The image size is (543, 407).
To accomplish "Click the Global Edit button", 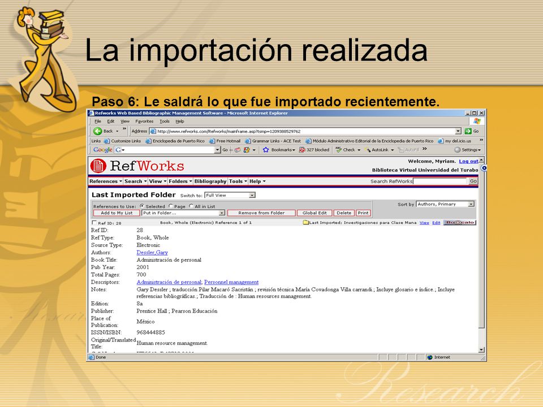I will click(x=314, y=213).
